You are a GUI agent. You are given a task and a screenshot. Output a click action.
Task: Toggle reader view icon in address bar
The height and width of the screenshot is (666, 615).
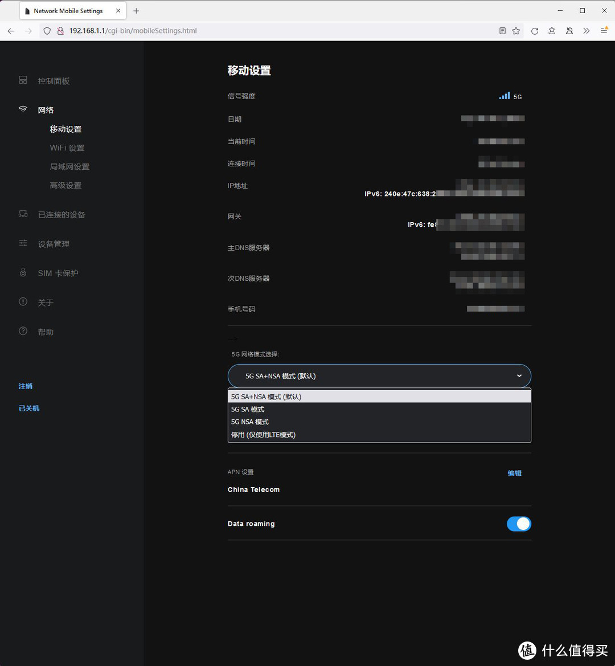click(x=502, y=31)
